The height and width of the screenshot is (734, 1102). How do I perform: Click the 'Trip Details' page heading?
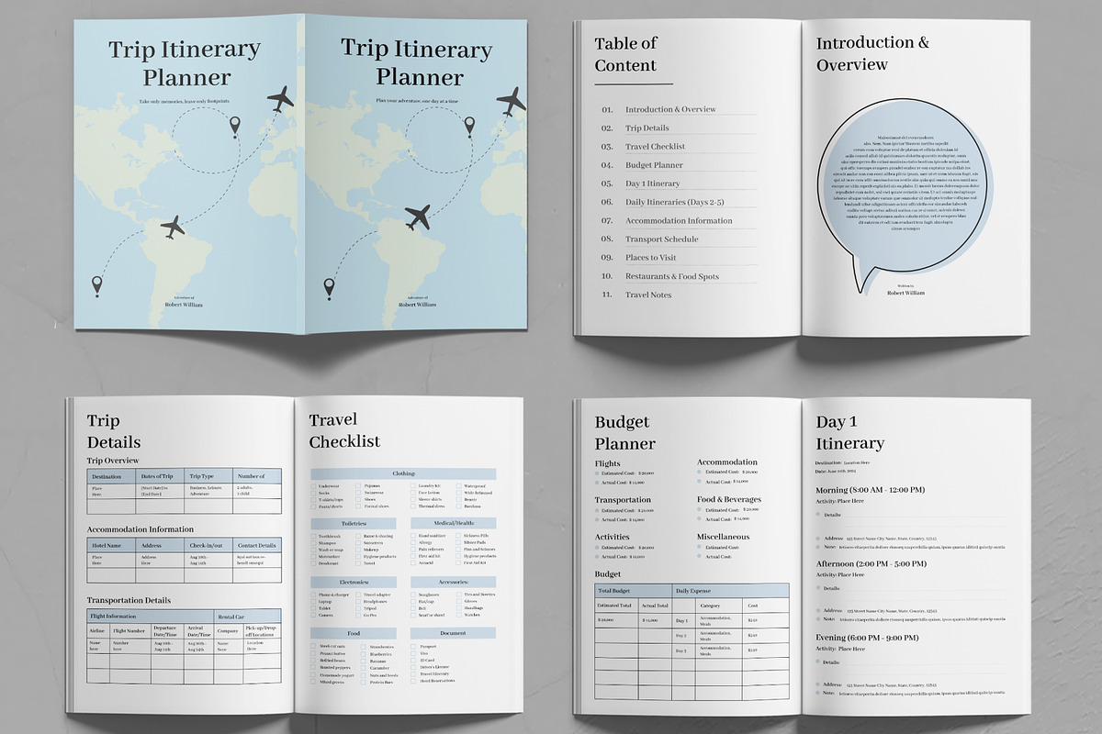pos(113,431)
